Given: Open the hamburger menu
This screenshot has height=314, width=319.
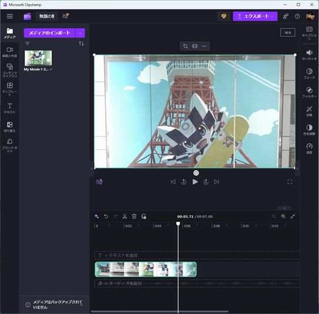Looking at the screenshot, I should coord(10,16).
